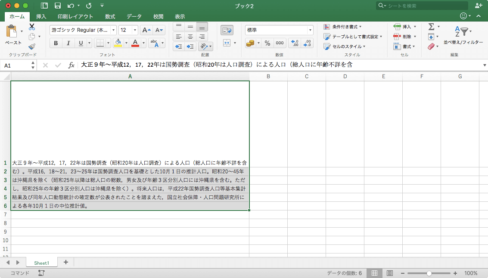Click the borders icon
Viewport: 488px width, 278px height.
100,43
